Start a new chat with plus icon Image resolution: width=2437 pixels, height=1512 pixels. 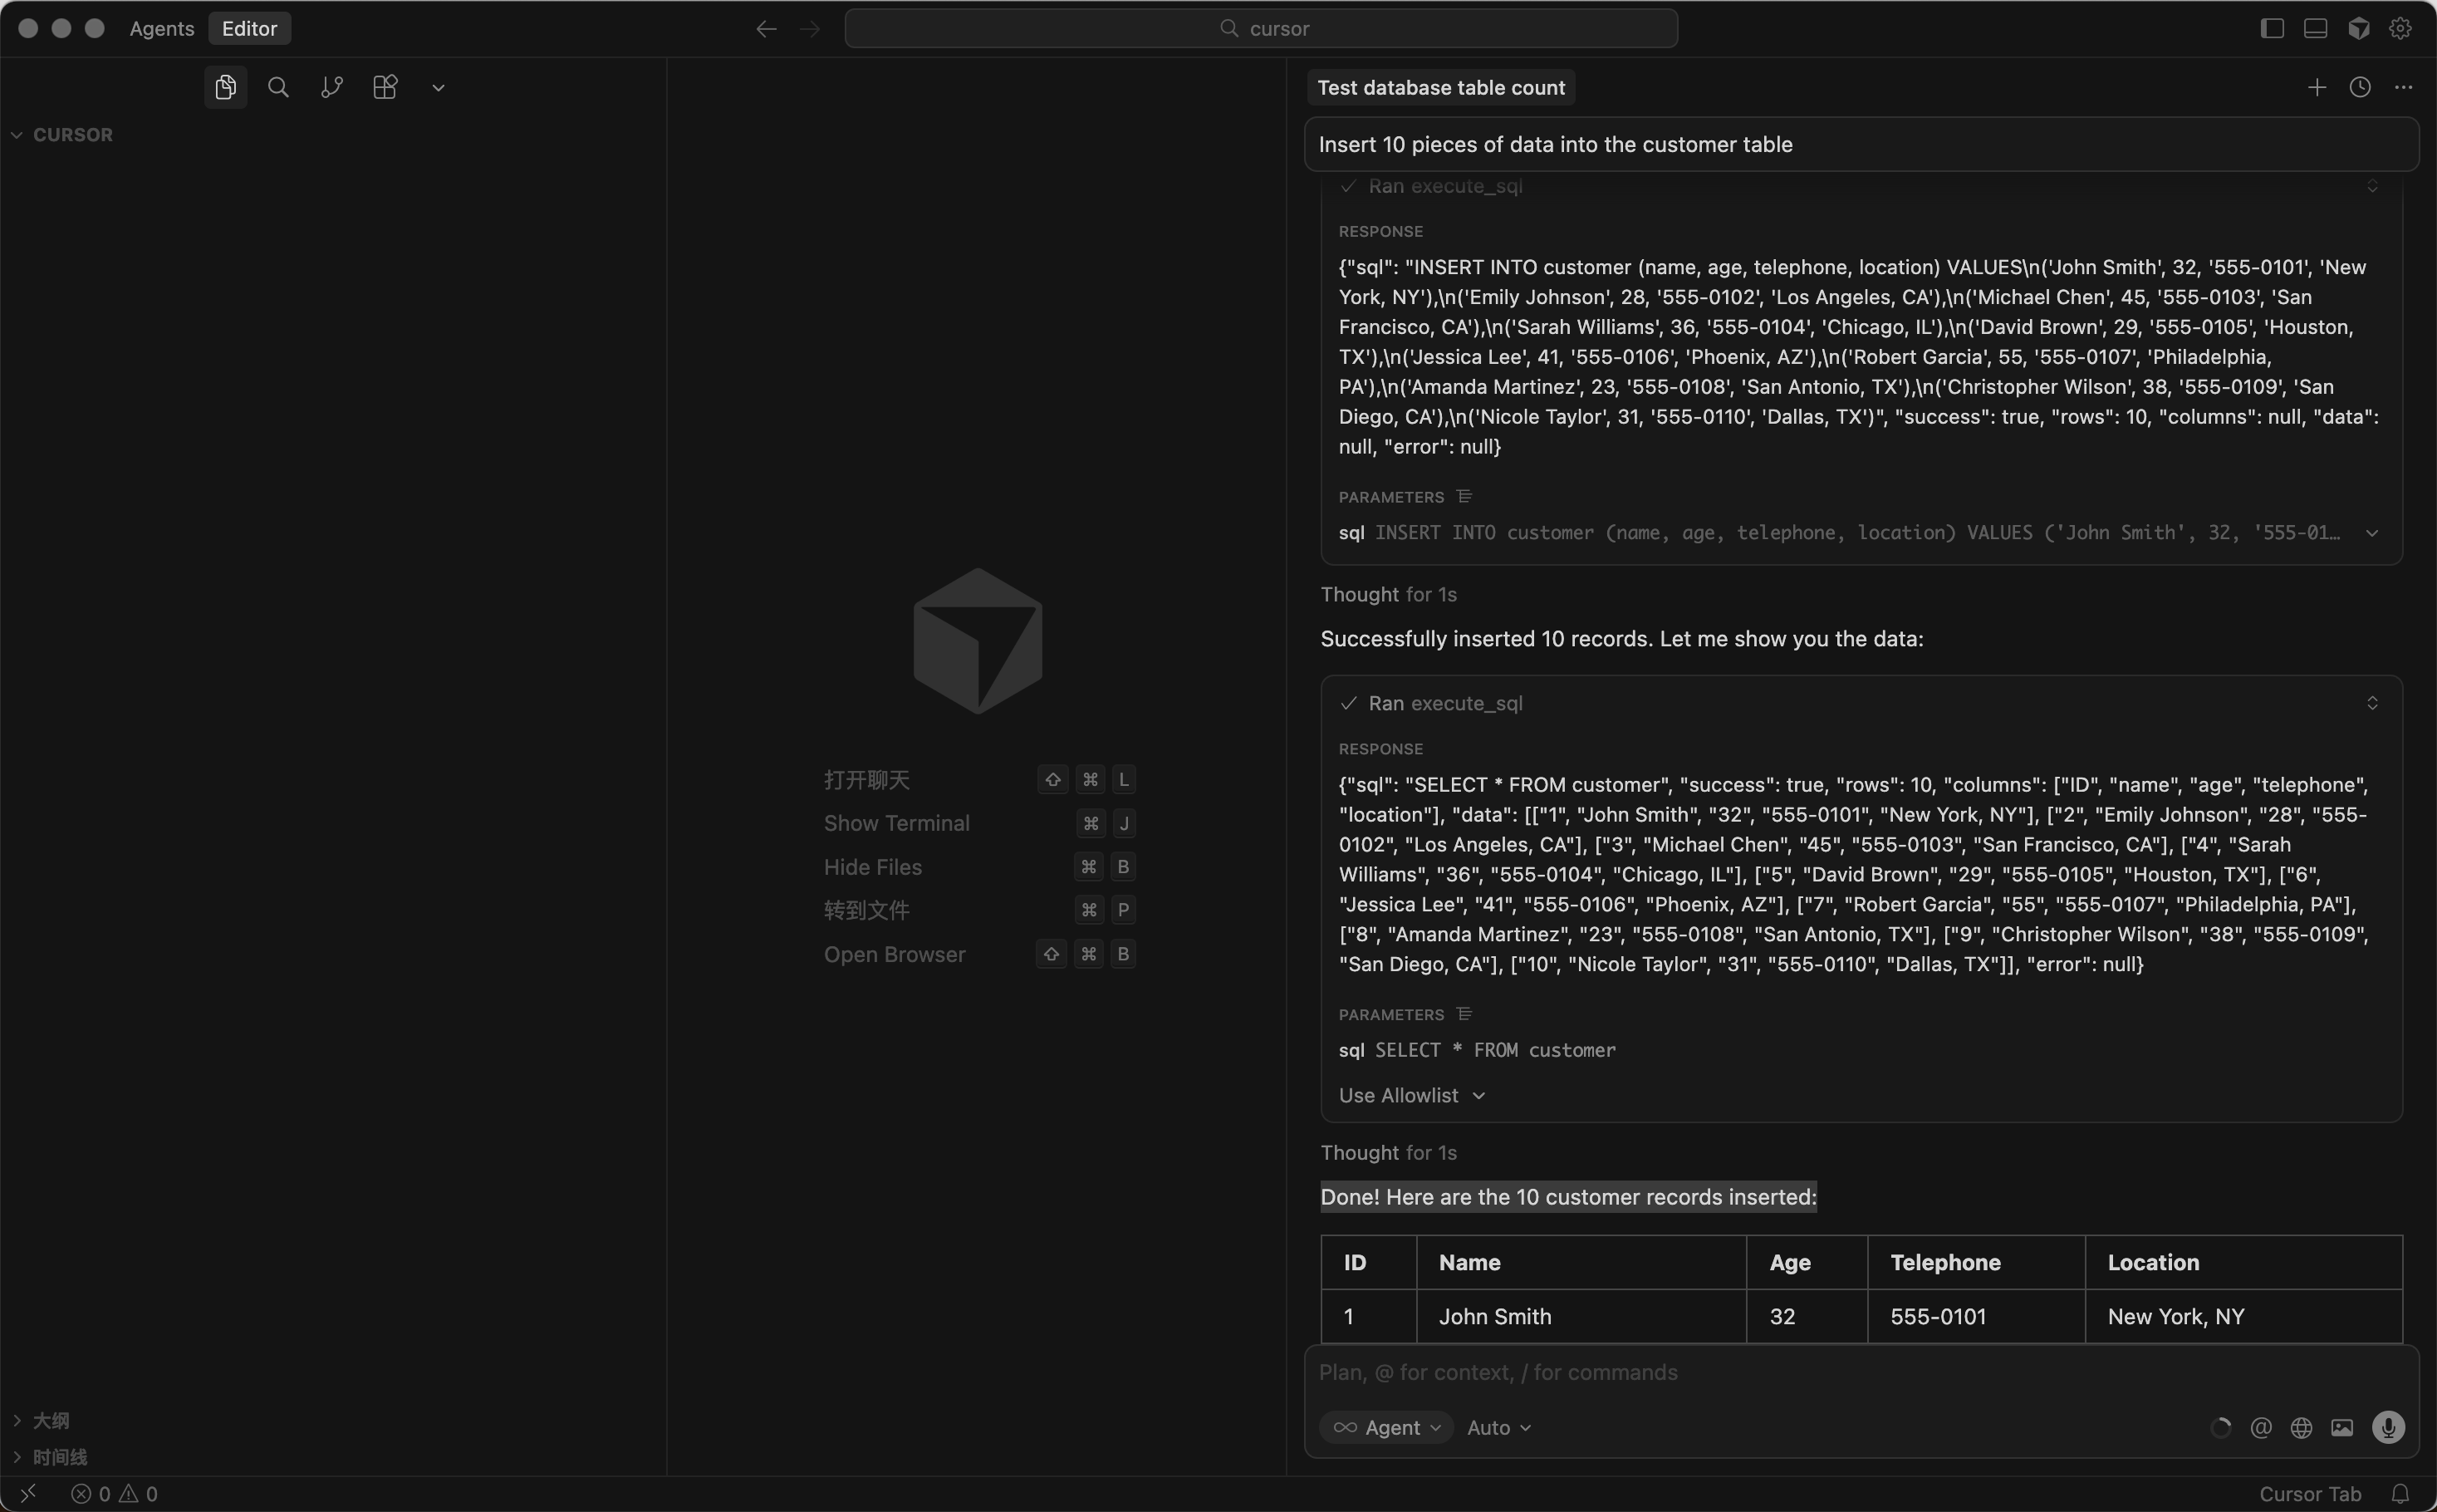[2316, 88]
